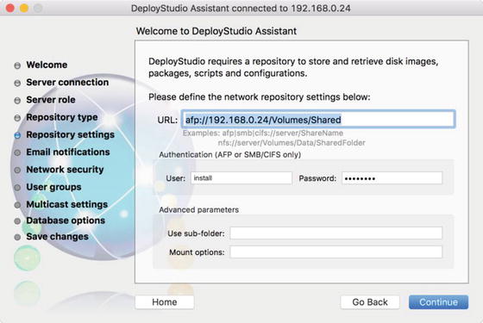Viewport: 483px width, 323px height.
Task: Minimize the window with yellow button
Action: pos(24,8)
